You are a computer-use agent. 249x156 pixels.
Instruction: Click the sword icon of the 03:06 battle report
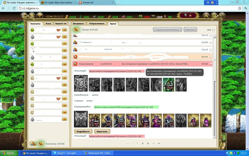[75, 64]
